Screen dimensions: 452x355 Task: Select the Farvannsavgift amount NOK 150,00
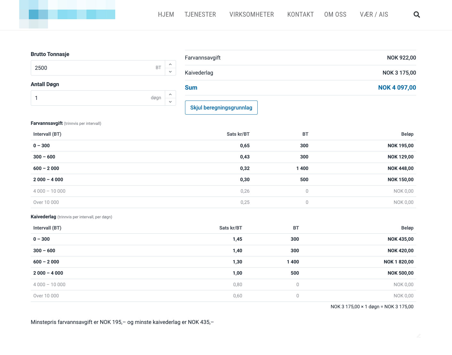click(x=400, y=180)
